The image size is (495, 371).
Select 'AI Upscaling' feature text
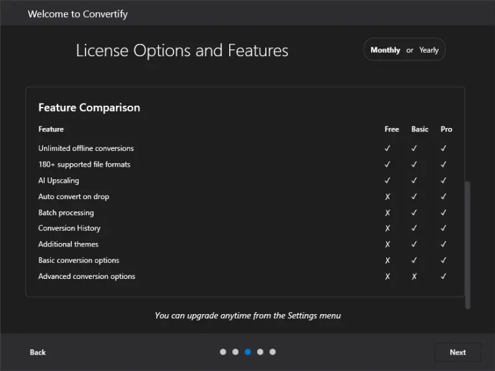(58, 181)
